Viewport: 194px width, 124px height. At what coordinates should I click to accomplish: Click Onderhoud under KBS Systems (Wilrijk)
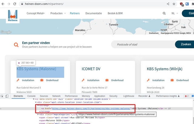(x=182, y=80)
